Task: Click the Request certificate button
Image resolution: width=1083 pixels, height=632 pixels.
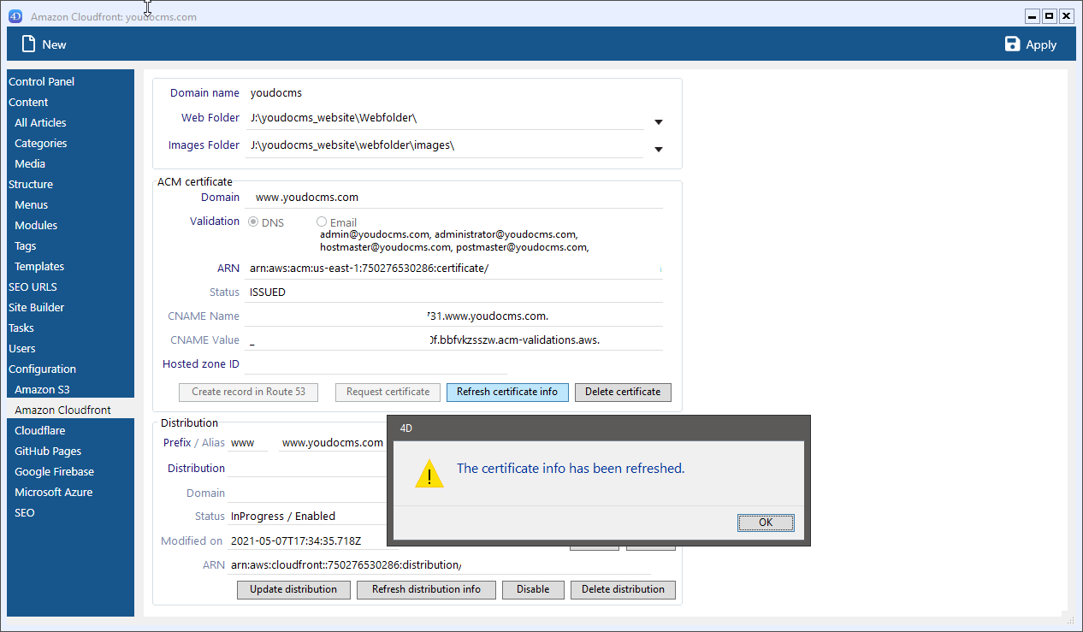Action: 388,392
